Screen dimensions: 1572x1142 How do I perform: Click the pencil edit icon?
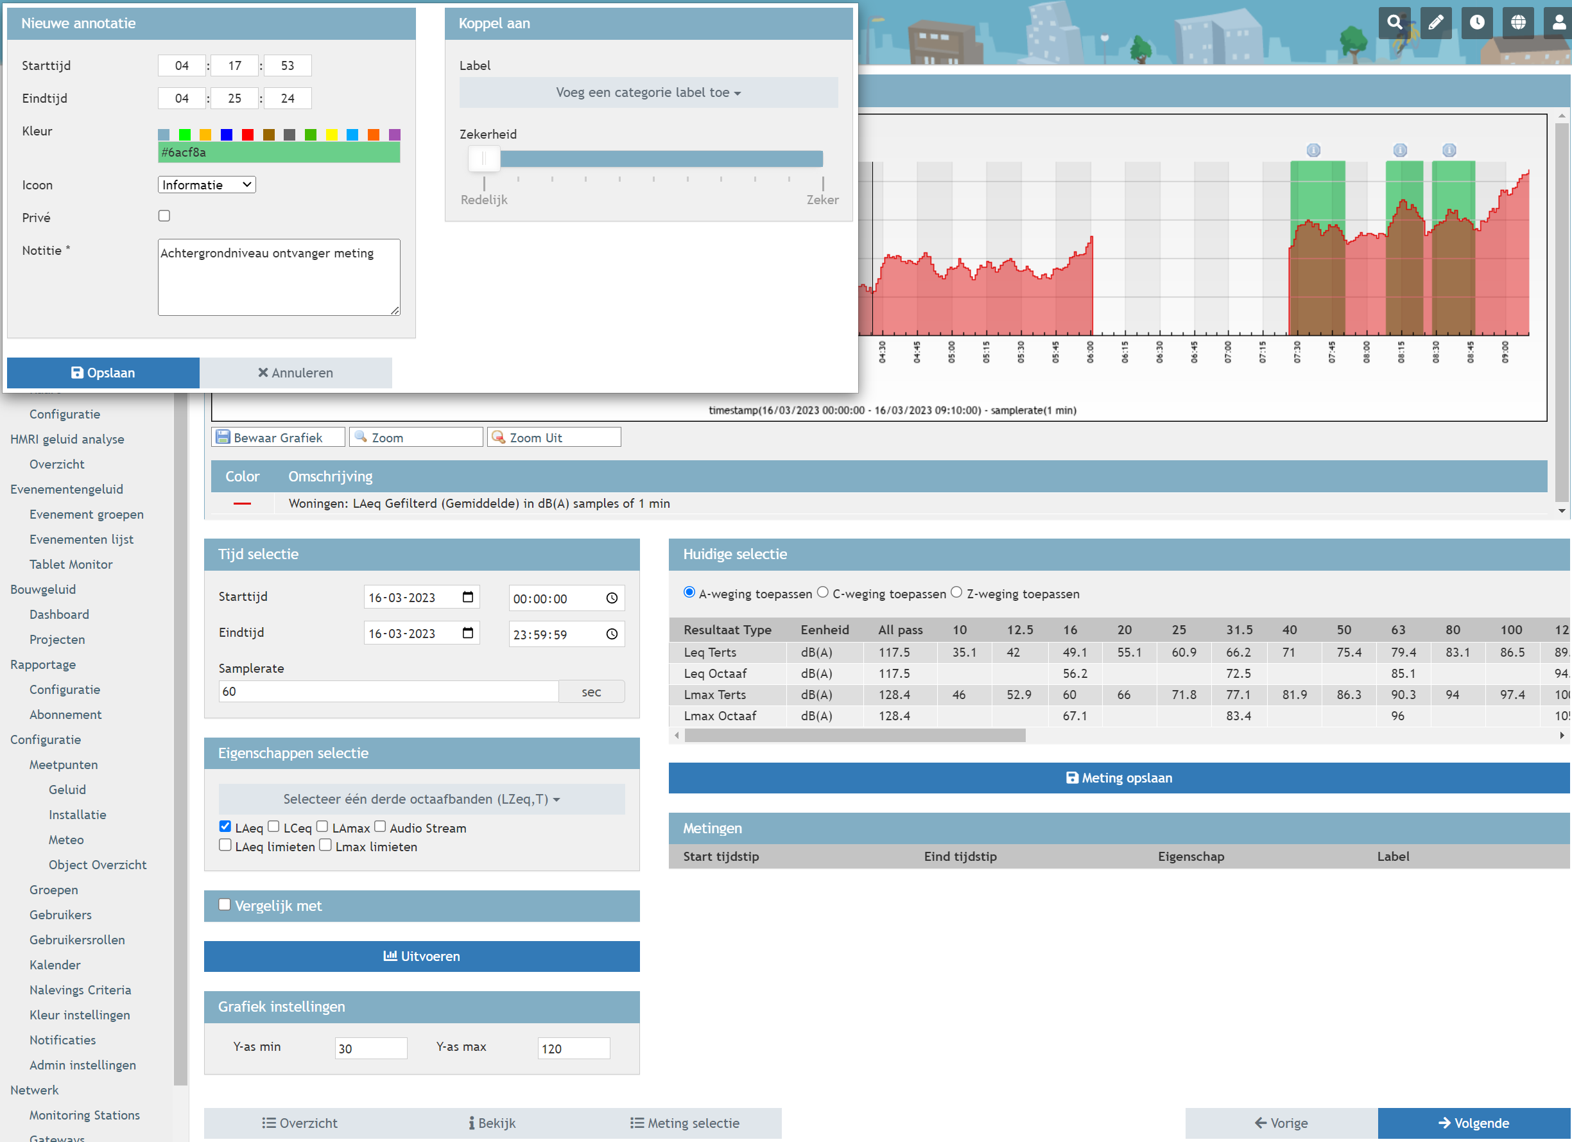[x=1436, y=23]
